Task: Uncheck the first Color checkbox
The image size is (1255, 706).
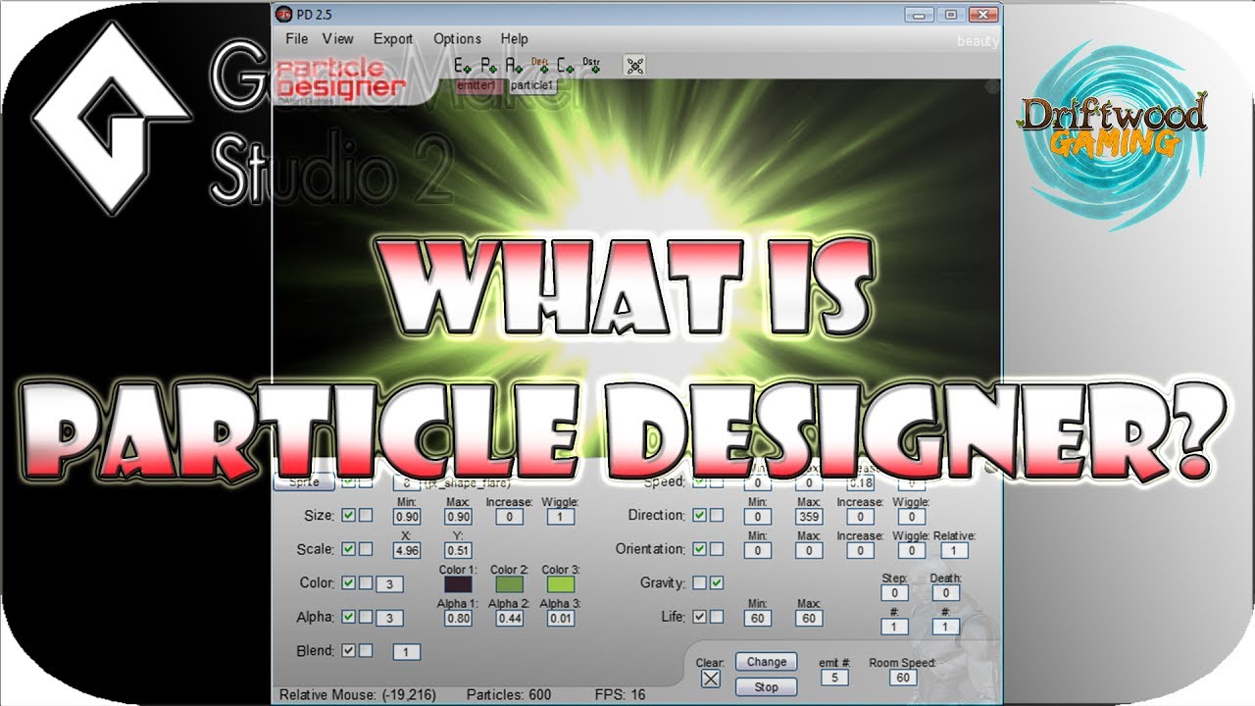Action: 348,582
